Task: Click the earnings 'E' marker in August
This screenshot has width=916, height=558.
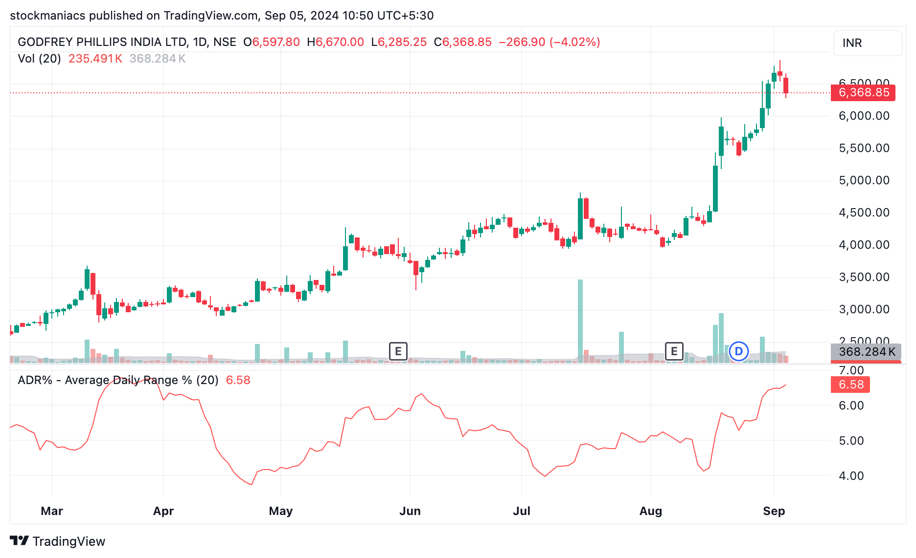Action: click(x=674, y=351)
